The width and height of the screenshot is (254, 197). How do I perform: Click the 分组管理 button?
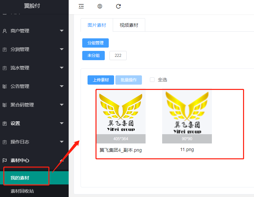point(95,43)
